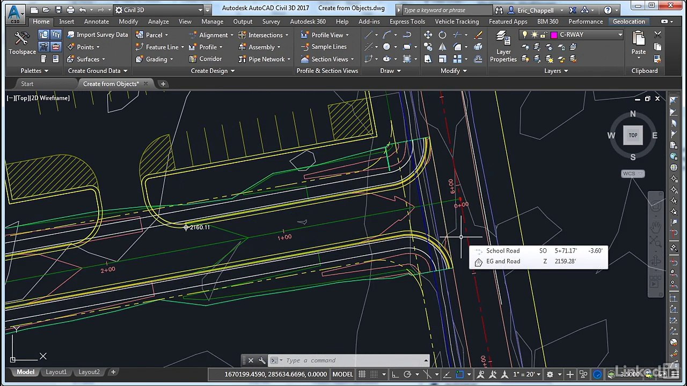Image resolution: width=687 pixels, height=386 pixels.
Task: Open the Layout1 tab
Action: (x=56, y=372)
